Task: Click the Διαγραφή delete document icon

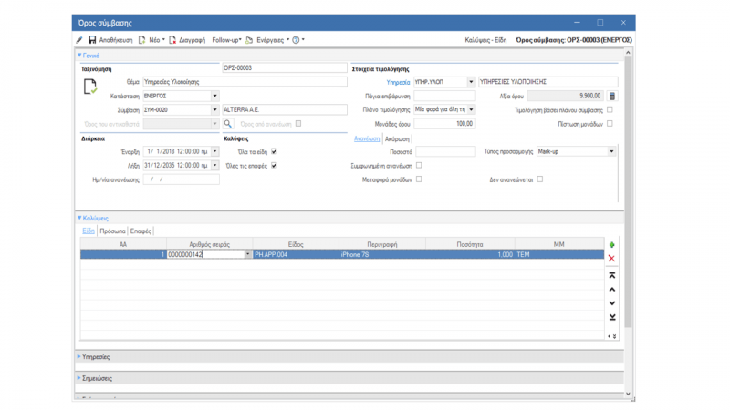Action: pos(172,40)
